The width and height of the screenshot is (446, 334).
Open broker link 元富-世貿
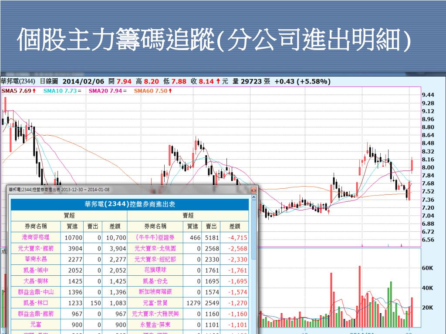coord(155,303)
